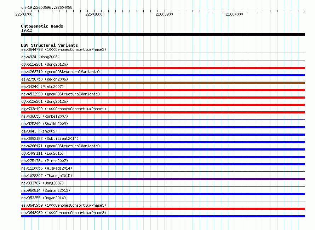Click the 22604000 ruler position label
The height and width of the screenshot is (230, 315).
coord(234,14)
